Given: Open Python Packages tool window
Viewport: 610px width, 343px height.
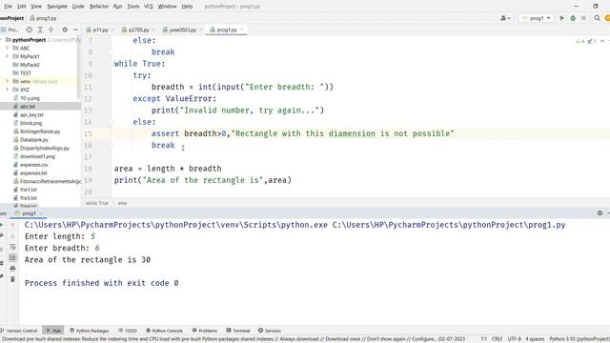Looking at the screenshot, I should coord(90,331).
